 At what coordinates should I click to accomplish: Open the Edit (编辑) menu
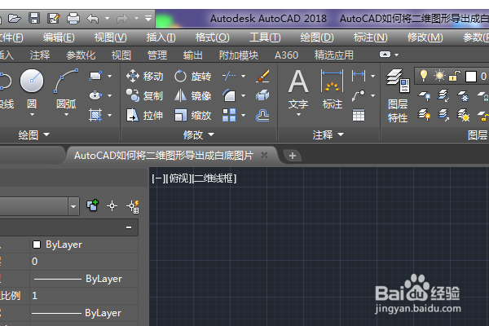pos(59,37)
